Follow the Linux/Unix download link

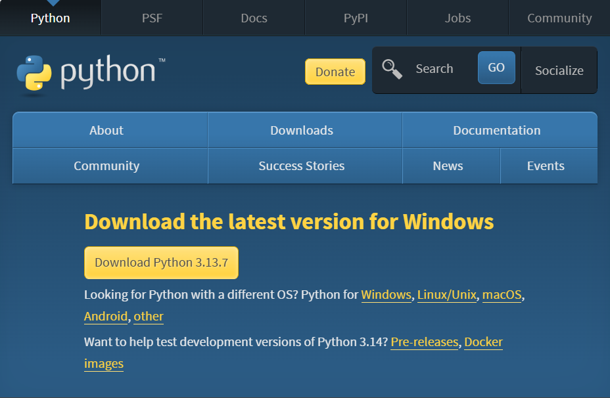coord(446,295)
